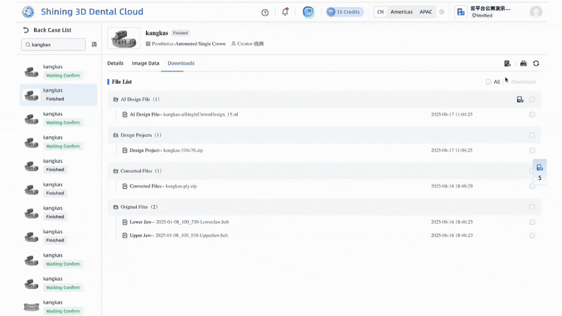The height and width of the screenshot is (316, 562).
Task: Launch the AI assistant robot icon
Action: [309, 12]
